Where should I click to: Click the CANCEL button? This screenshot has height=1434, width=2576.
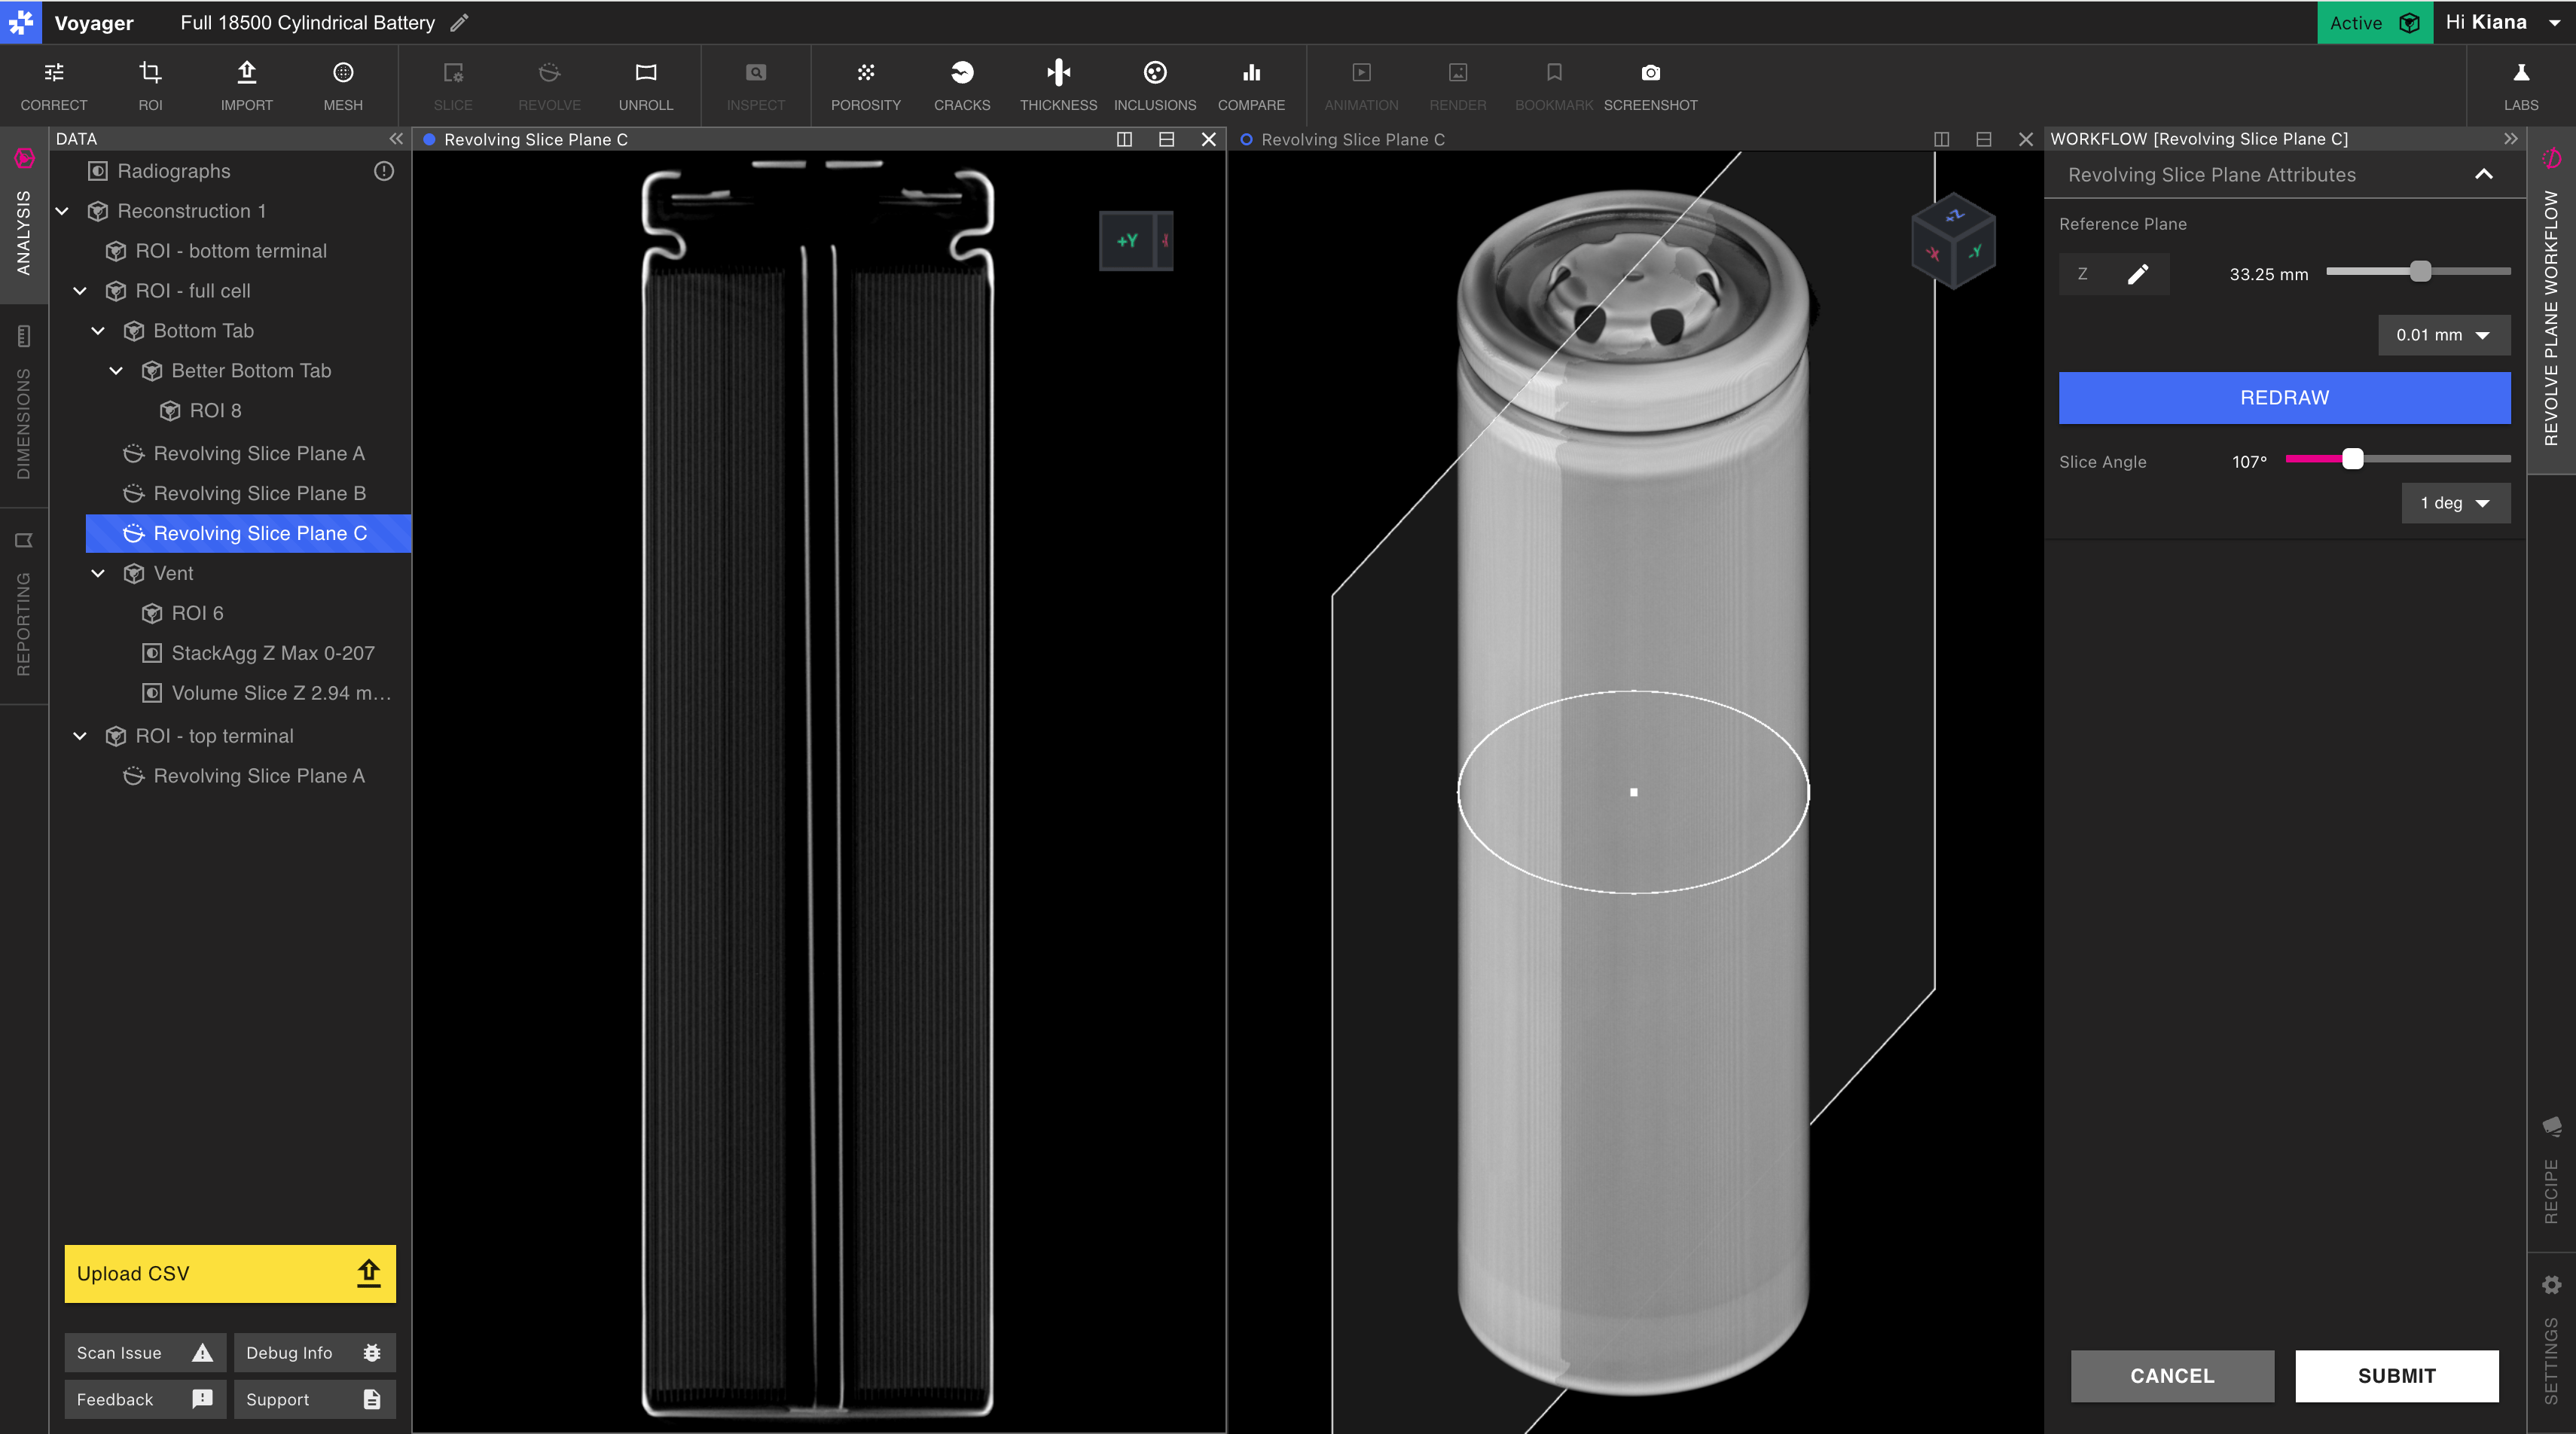point(2172,1376)
